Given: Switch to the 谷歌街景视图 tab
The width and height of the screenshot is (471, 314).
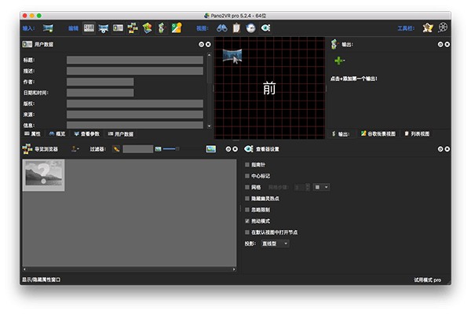Looking at the screenshot, I should (377, 134).
